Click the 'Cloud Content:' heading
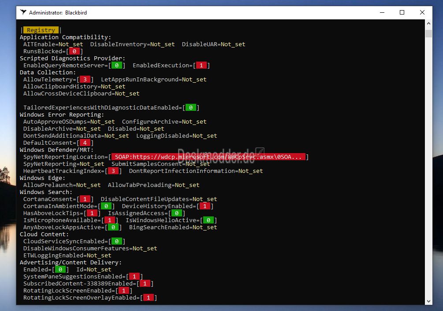This screenshot has width=443, height=311. coord(45,234)
